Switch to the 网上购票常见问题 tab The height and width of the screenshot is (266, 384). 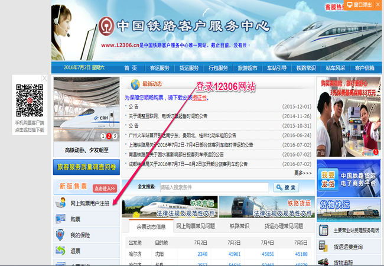196,226
